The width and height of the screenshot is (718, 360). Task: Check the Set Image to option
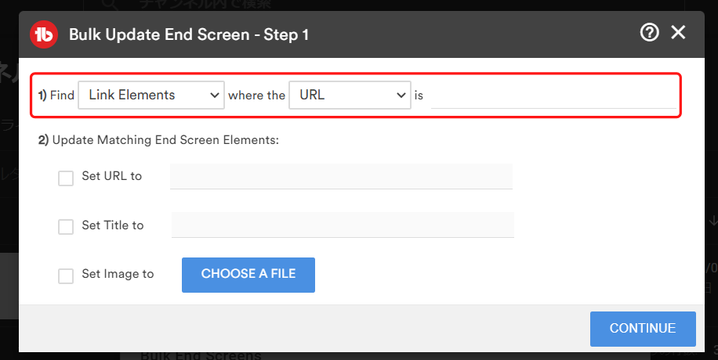pos(66,275)
